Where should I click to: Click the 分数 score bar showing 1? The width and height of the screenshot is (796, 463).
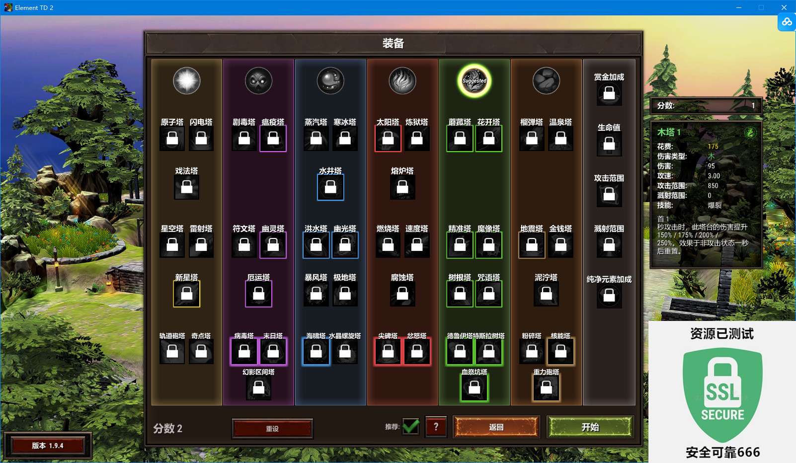706,105
